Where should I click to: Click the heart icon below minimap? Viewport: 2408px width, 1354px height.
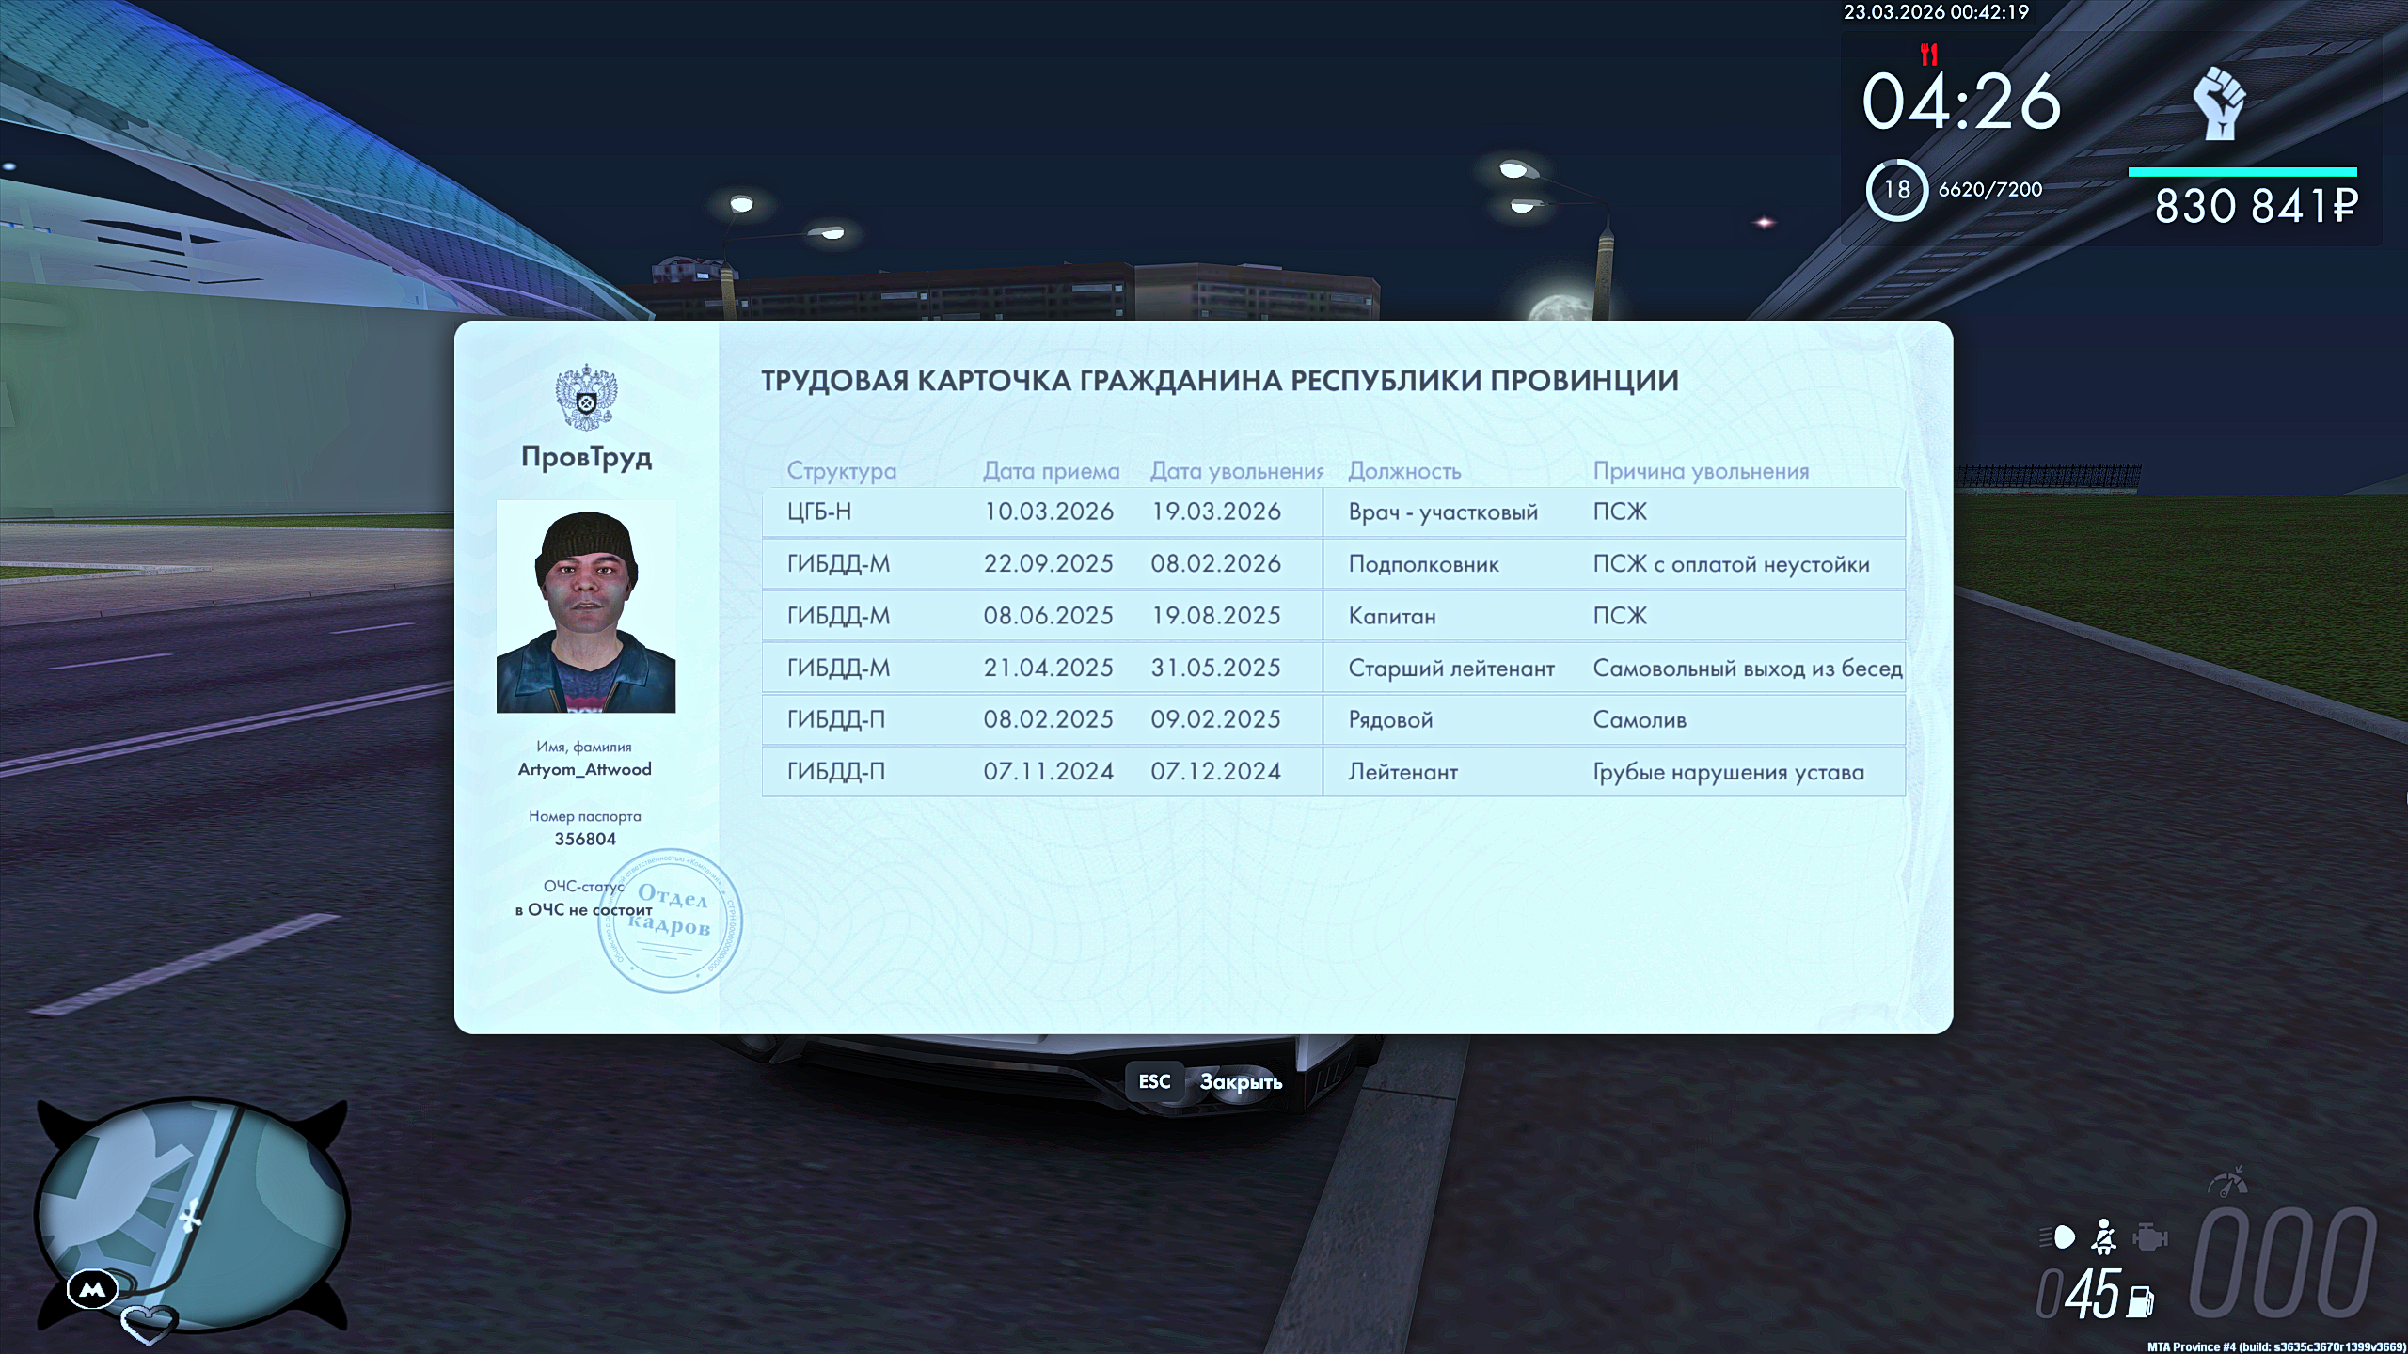click(x=149, y=1323)
